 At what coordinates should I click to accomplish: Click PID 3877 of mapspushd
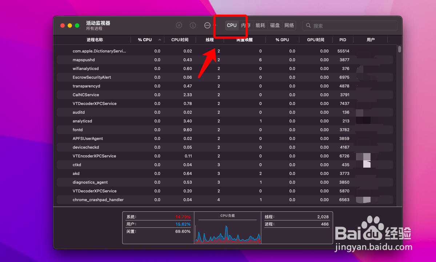(x=344, y=60)
